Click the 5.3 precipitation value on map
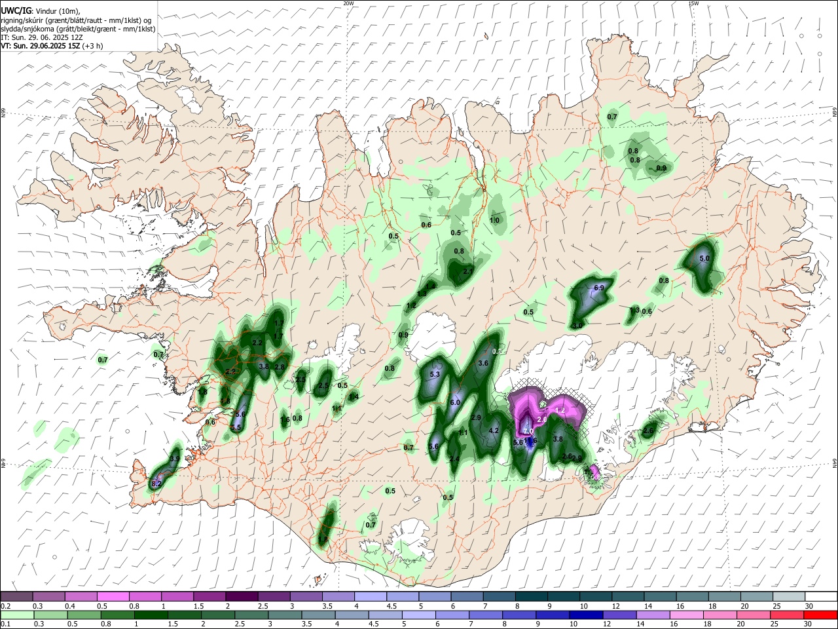The height and width of the screenshot is (629, 838). [435, 375]
